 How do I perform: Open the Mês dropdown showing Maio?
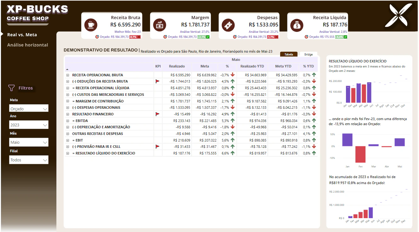click(29, 142)
